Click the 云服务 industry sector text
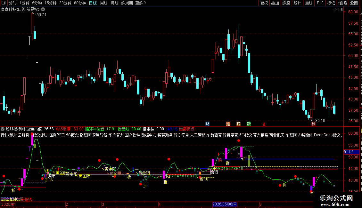 (24, 135)
